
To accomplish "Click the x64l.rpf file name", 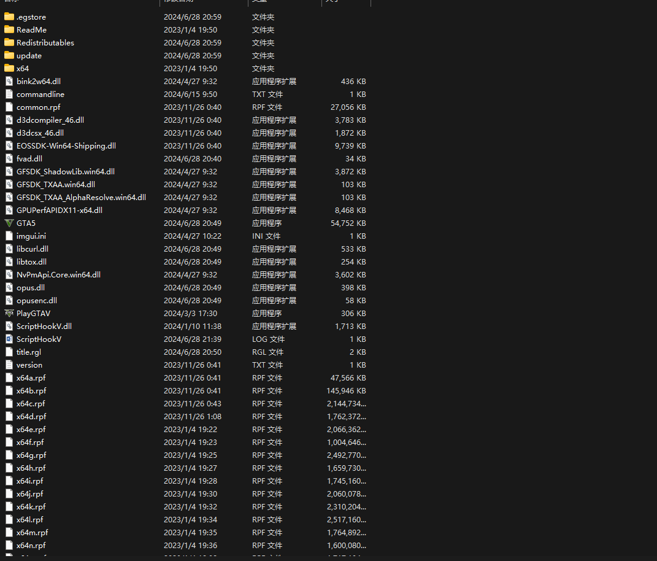I will pos(29,519).
